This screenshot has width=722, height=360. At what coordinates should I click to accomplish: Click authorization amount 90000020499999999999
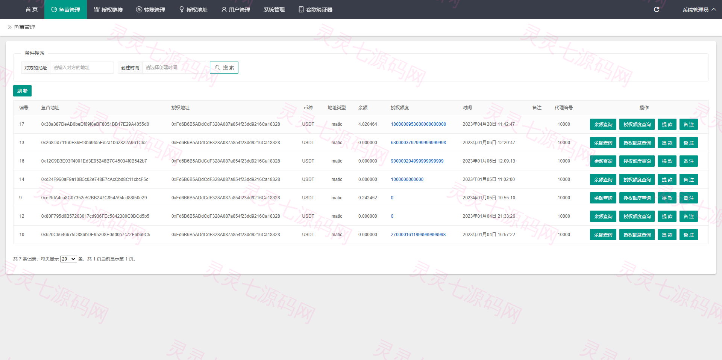point(417,161)
